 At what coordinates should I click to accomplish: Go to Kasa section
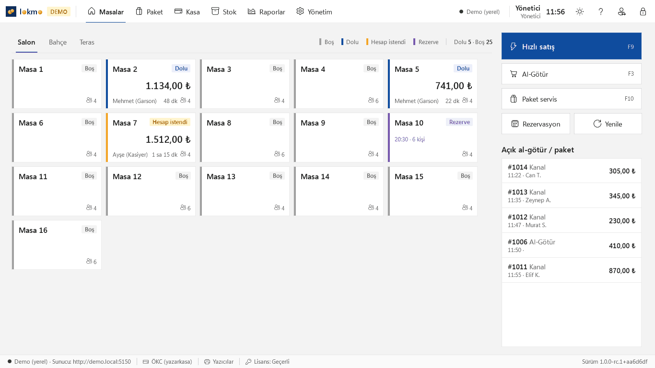187,11
